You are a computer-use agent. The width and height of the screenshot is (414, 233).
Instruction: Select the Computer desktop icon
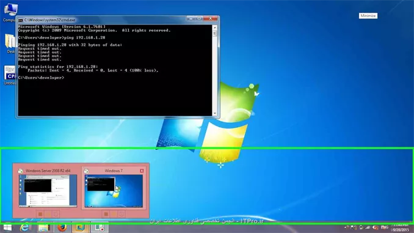(x=10, y=12)
